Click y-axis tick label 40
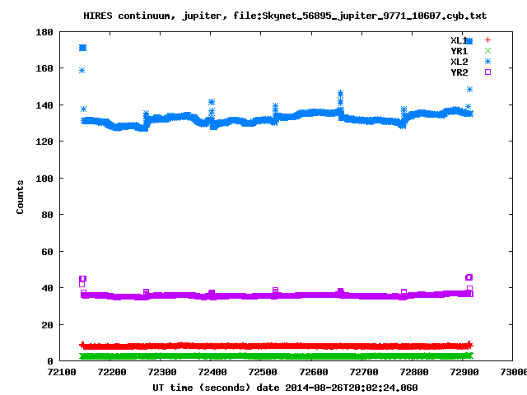 [x=48, y=288]
